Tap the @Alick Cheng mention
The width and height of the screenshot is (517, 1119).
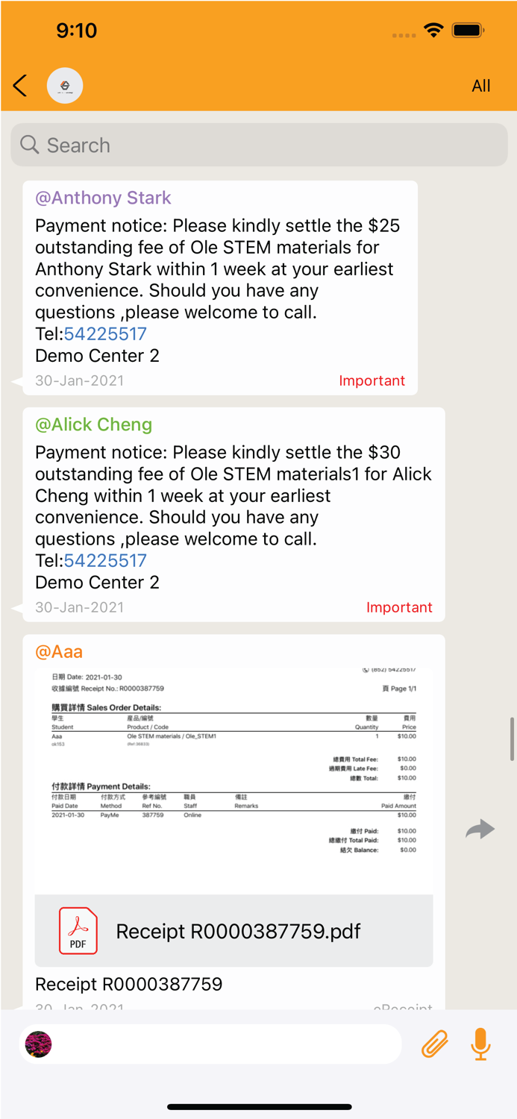[x=93, y=424]
